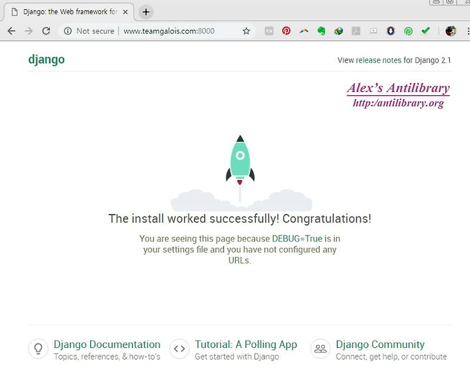Click the DEBUG=True link

pos(297,239)
